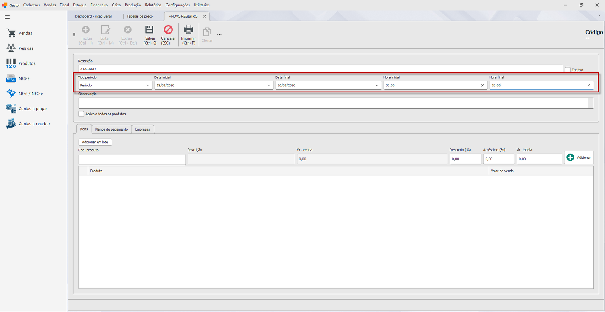Enable Aplica a todos os produtos checkbox
This screenshot has width=605, height=312.
(81, 114)
